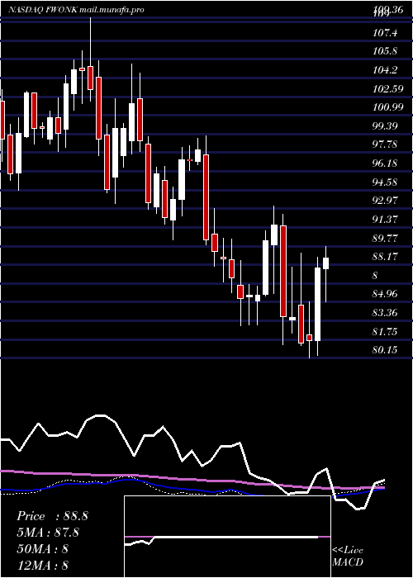Image resolution: width=413 pixels, height=578 pixels.
Task: Click the 5MA : 87.8 readout
Action: point(49,533)
